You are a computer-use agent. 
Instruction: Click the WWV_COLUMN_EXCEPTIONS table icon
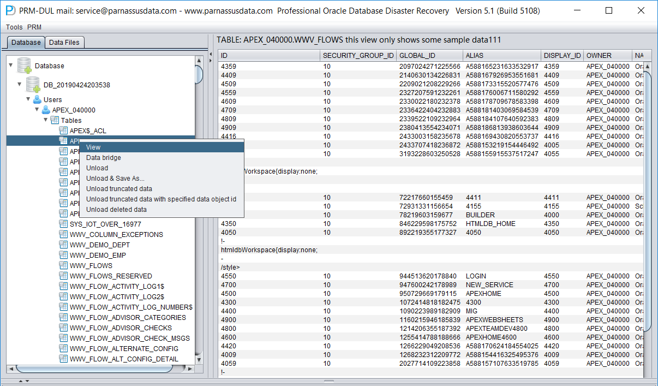click(x=63, y=234)
